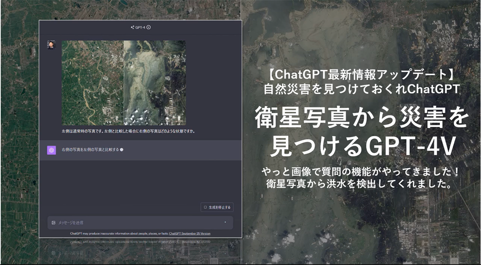Viewport: 481px width, 265px height.
Task: Open the ChatGPT September 25 Version link
Action: click(190, 233)
